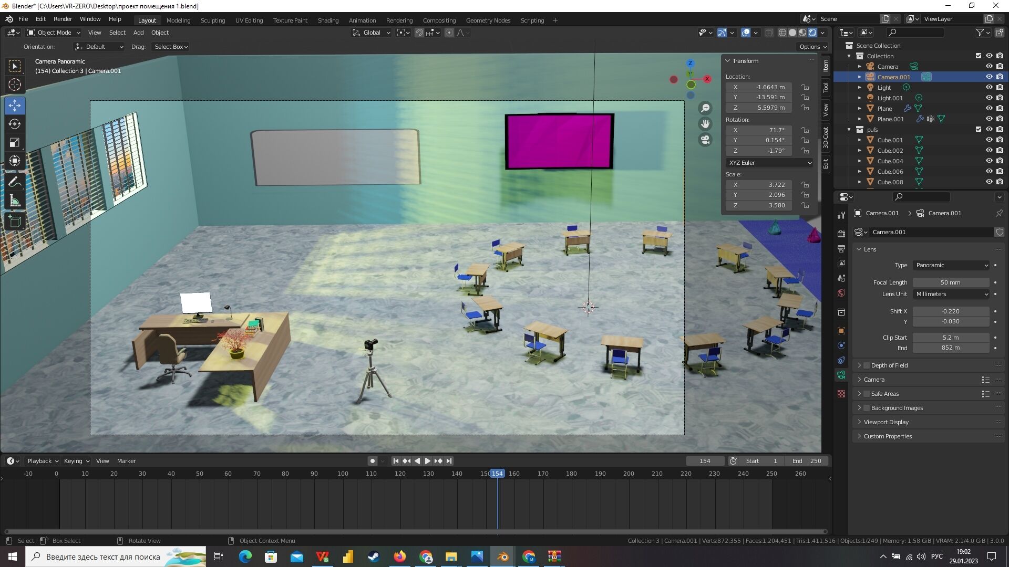The width and height of the screenshot is (1009, 567).
Task: Open the Render menu
Action: tap(63, 19)
